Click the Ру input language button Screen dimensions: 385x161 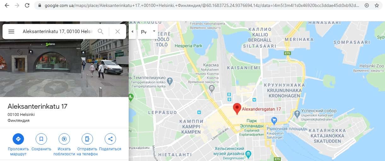tap(144, 32)
